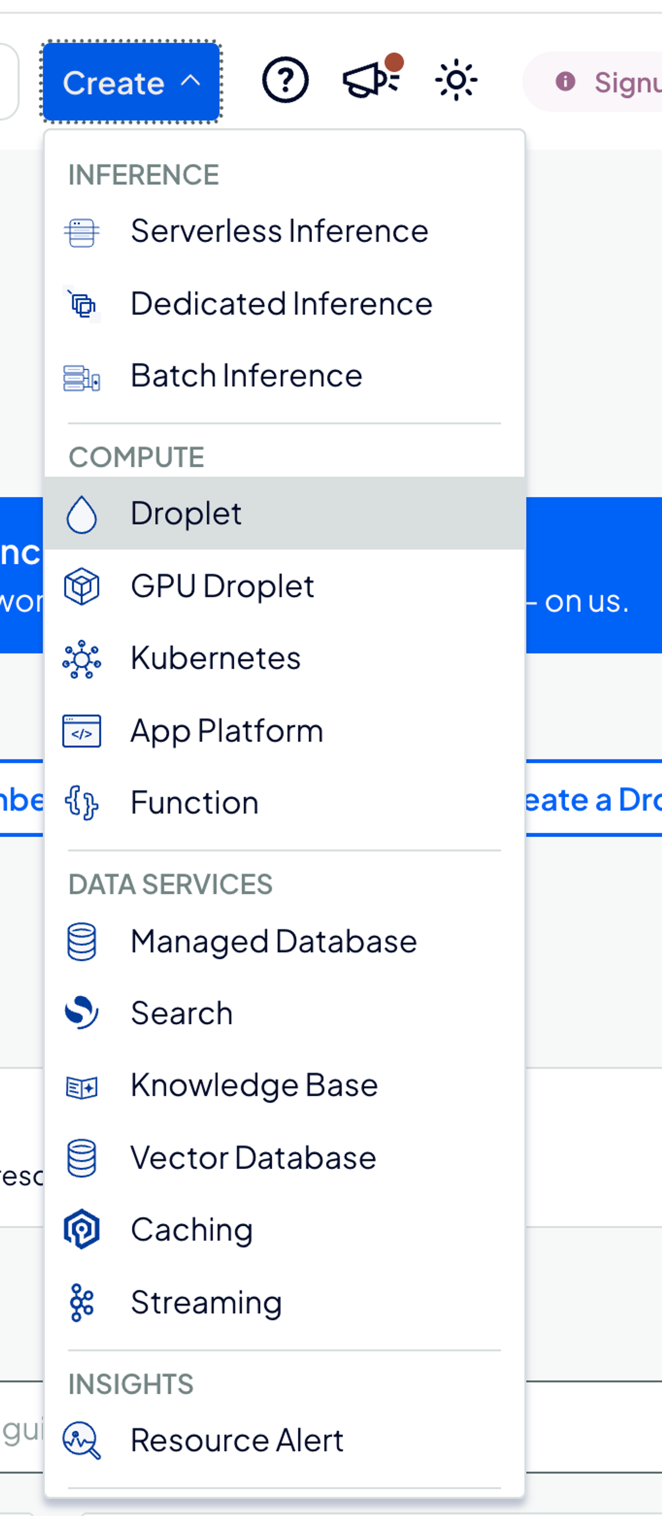Click the Streaming nodes icon
The height and width of the screenshot is (1516, 662).
(x=82, y=1303)
